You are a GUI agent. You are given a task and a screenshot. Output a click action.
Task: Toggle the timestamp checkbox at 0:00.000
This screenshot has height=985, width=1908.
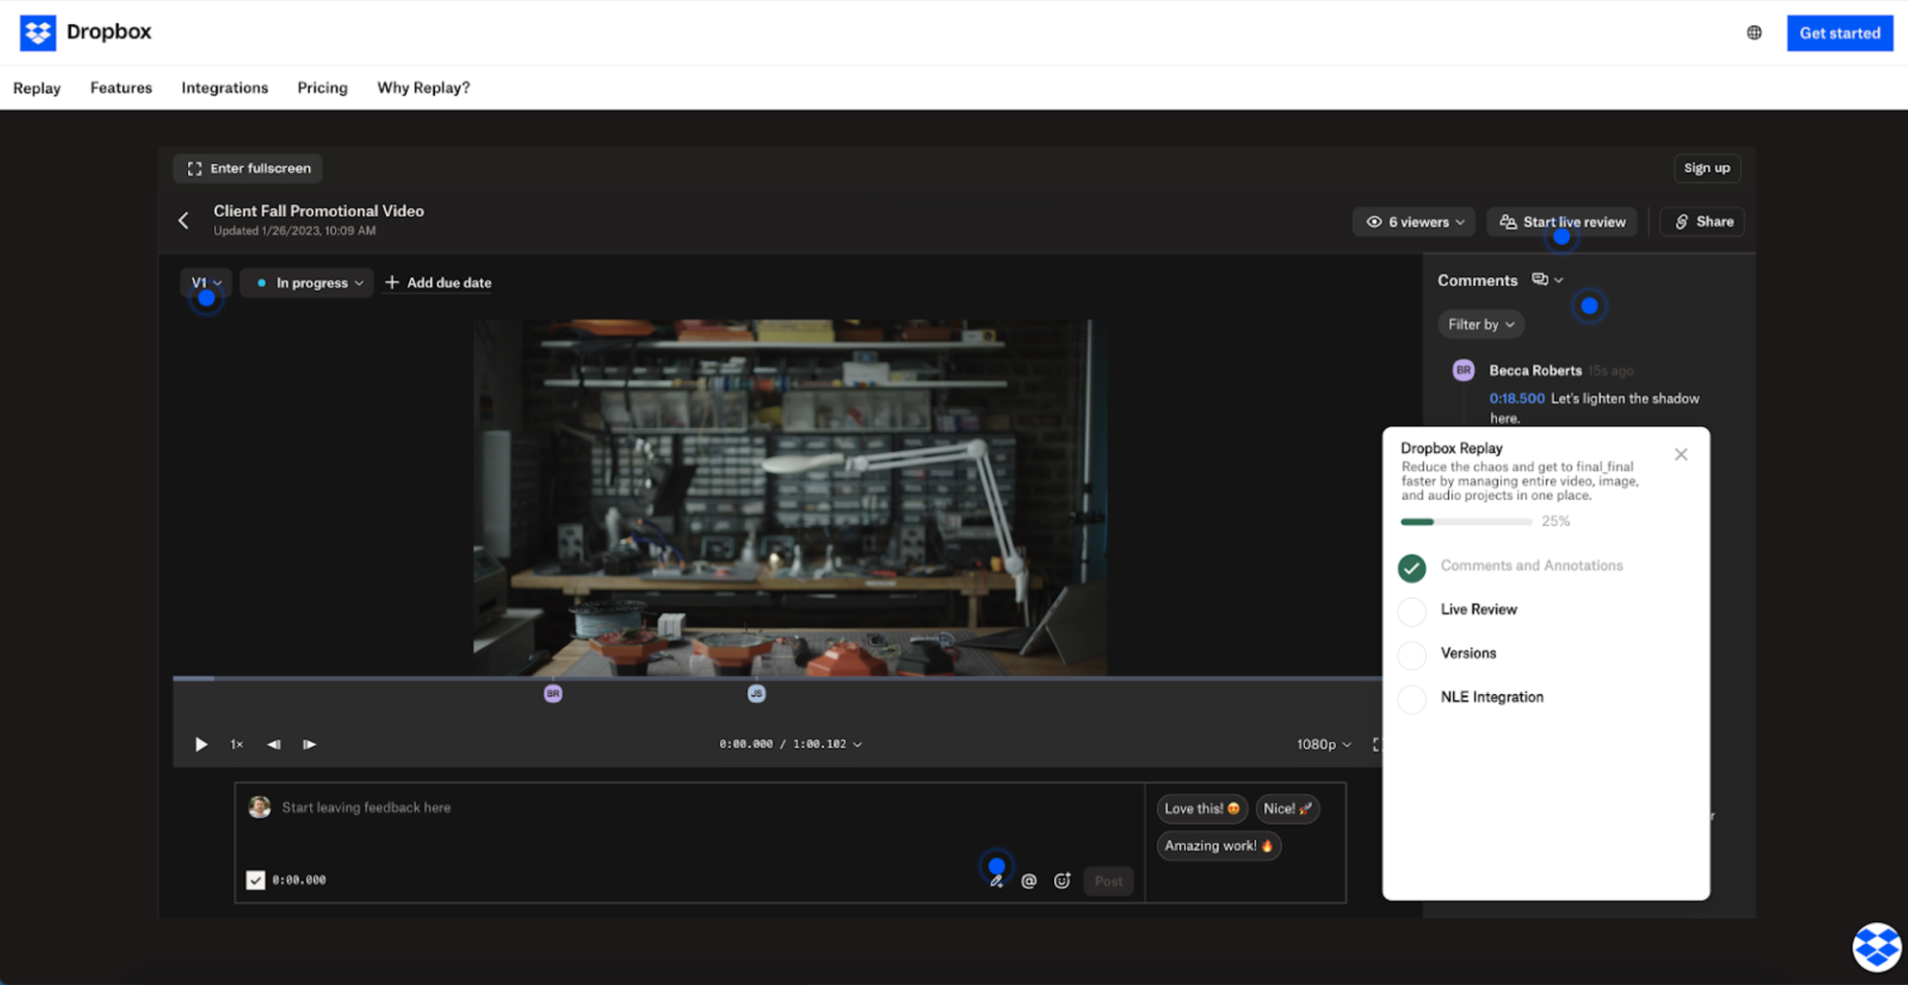[x=256, y=880]
